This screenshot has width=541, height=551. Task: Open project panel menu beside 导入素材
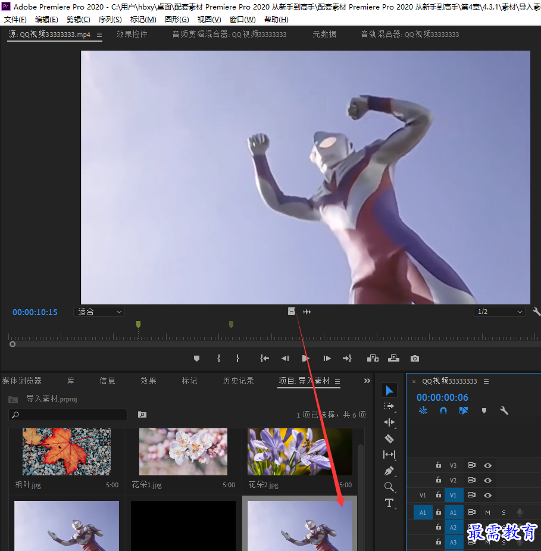click(x=337, y=381)
